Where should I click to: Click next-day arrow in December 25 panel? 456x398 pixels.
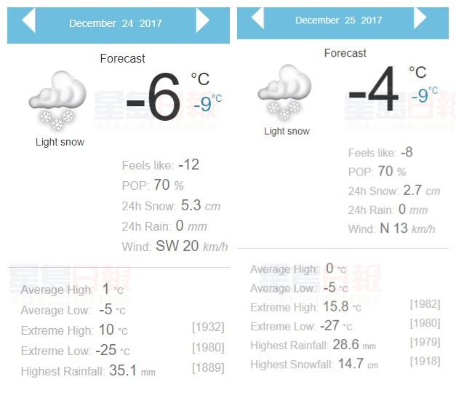click(x=420, y=18)
